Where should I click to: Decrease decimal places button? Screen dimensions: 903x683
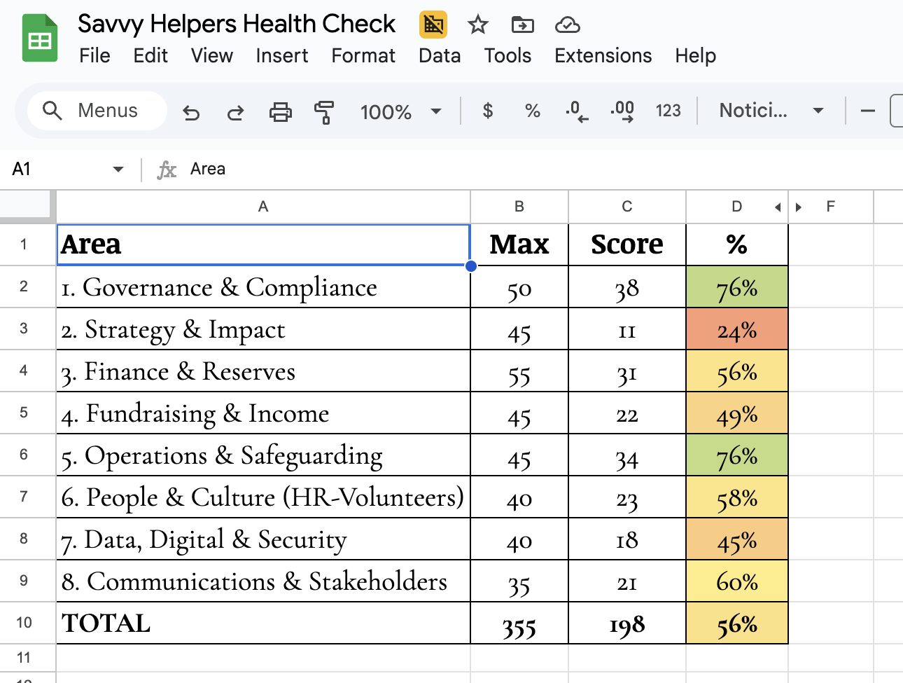[577, 111]
